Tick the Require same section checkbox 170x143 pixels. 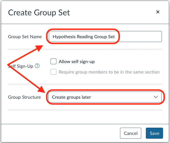point(53,72)
